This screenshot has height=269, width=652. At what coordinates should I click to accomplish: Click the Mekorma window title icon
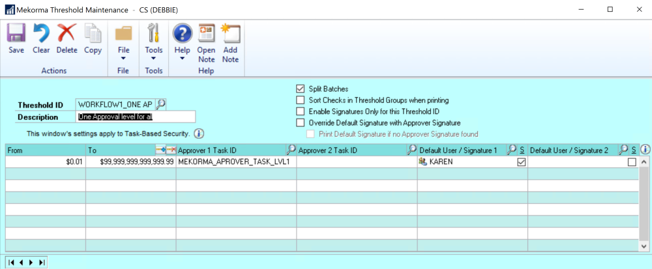click(9, 9)
